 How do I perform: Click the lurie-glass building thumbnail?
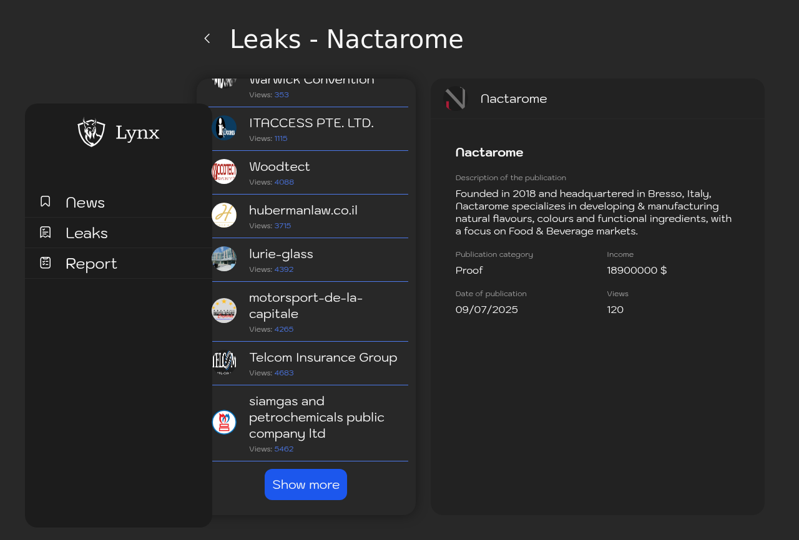(x=224, y=259)
